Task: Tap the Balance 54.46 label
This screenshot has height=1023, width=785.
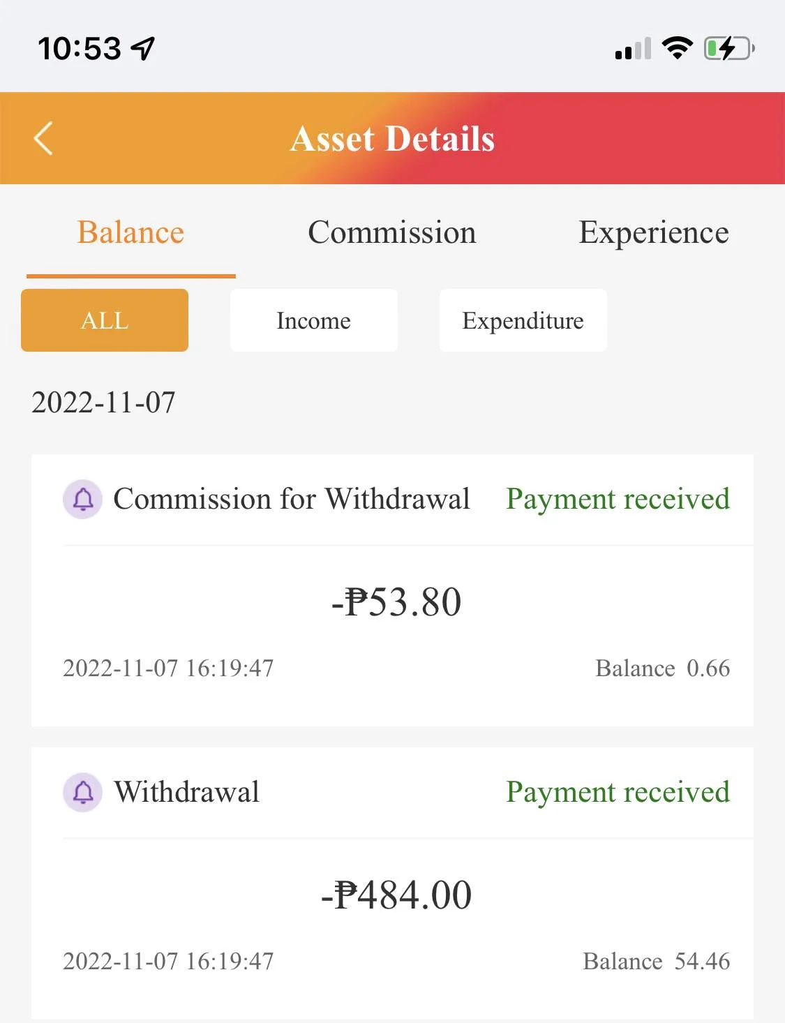Action: point(657,961)
